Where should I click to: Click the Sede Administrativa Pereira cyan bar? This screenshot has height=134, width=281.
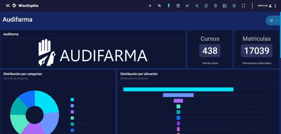(x=178, y=89)
